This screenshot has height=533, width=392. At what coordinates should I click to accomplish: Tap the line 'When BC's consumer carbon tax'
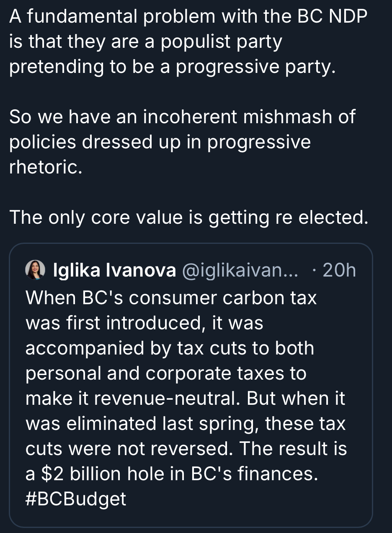point(171,298)
